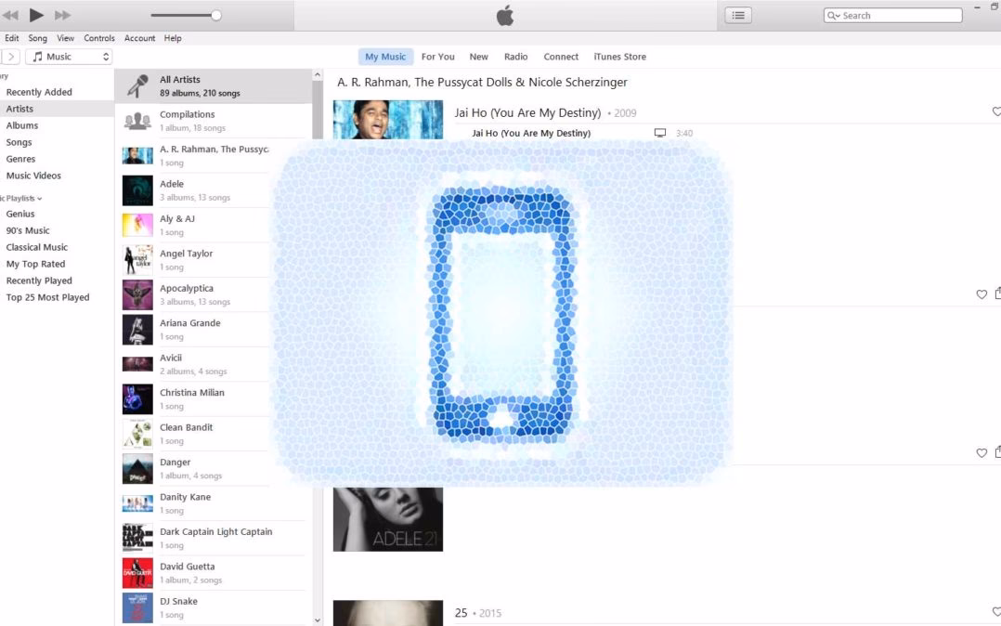Open the Up Next queue list icon

tap(738, 15)
